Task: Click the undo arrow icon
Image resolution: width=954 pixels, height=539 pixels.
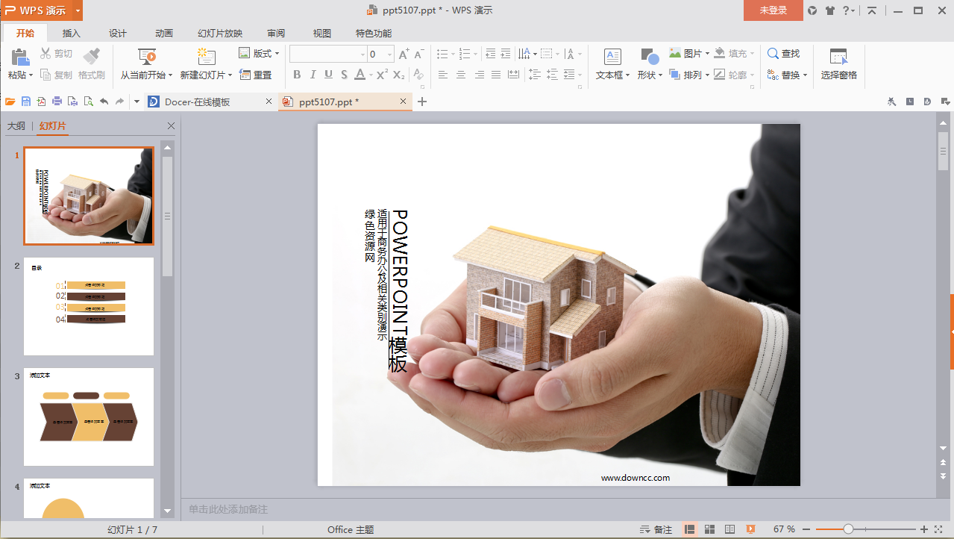Action: tap(104, 102)
